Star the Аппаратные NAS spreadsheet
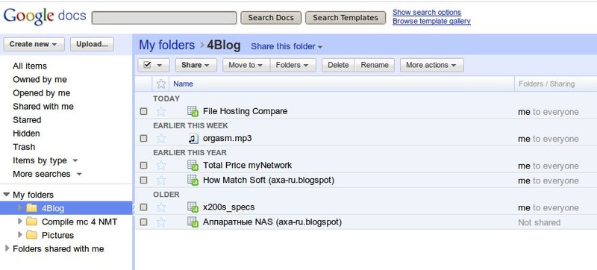Screen dimensions: 597x270 (x=161, y=222)
